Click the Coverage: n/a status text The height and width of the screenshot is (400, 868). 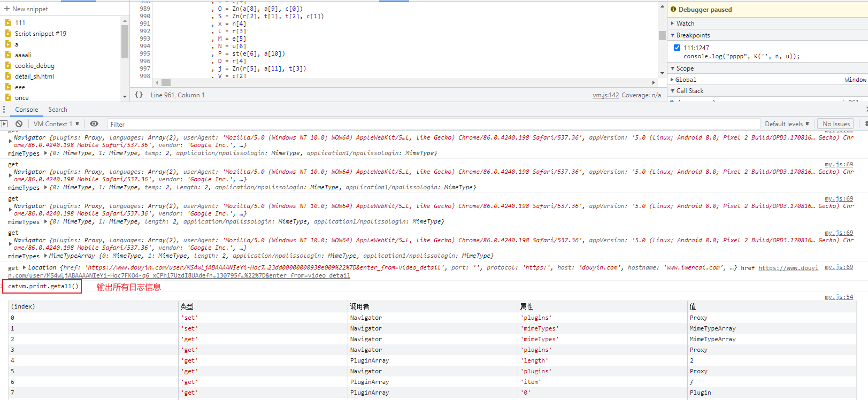(x=641, y=95)
